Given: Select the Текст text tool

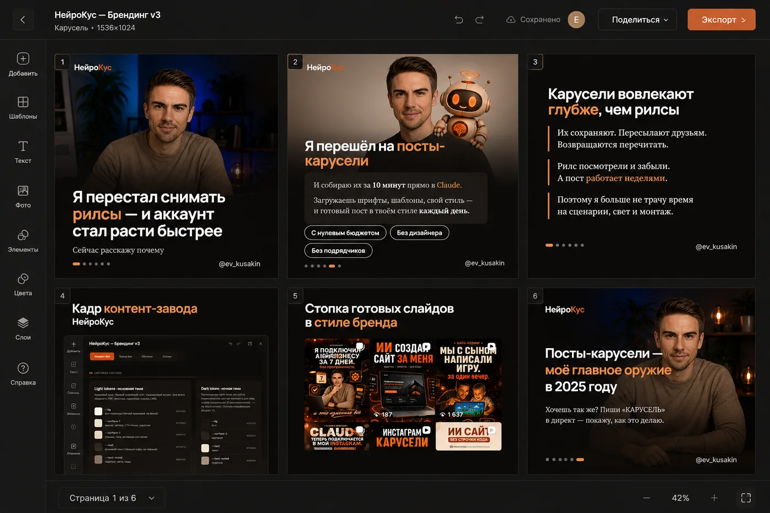Looking at the screenshot, I should (x=23, y=152).
